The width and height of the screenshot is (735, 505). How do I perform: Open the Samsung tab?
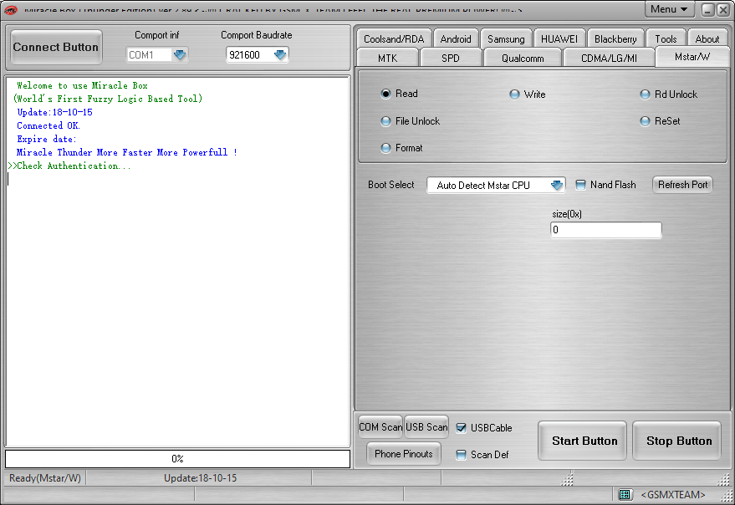click(506, 38)
